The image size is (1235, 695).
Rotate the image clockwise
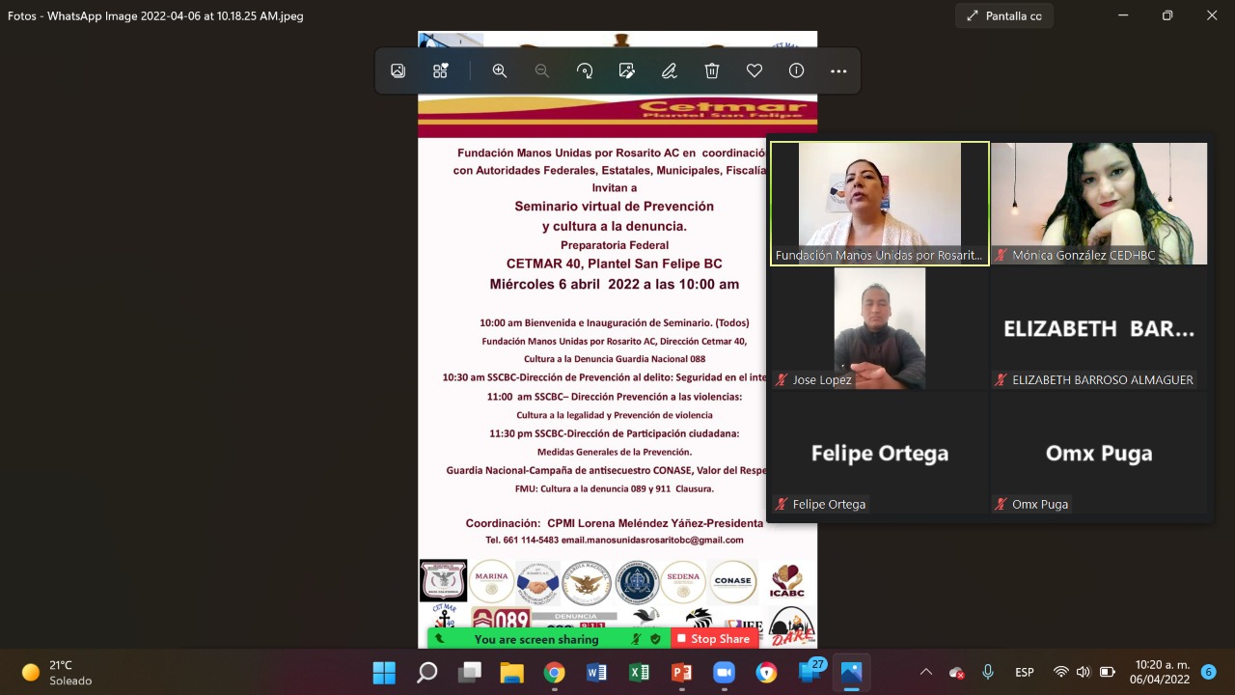coord(585,70)
